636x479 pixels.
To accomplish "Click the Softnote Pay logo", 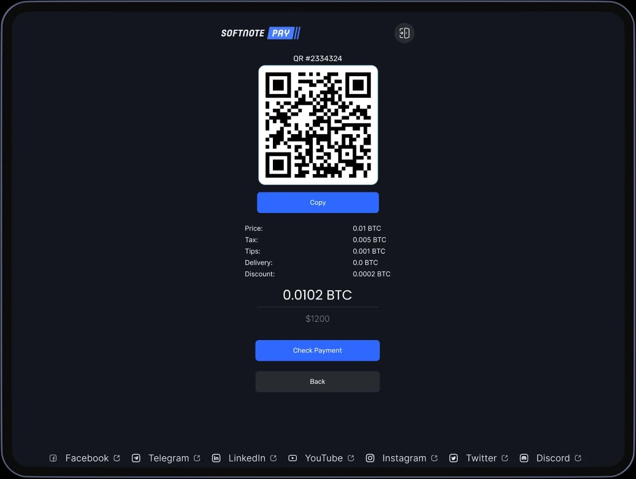I will pos(260,33).
